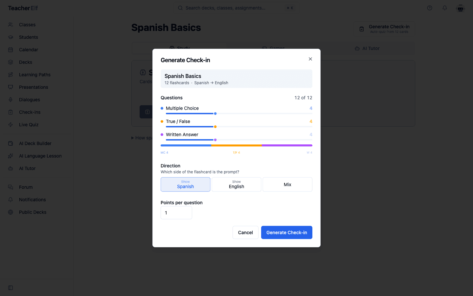Click the TeacherElf logo

click(x=23, y=8)
